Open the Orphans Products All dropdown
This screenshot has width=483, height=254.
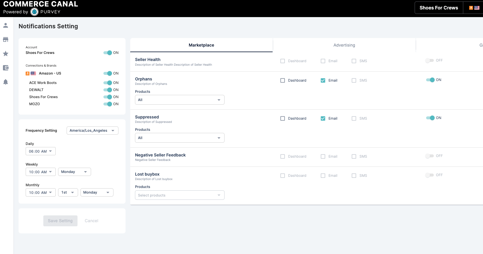tap(179, 100)
